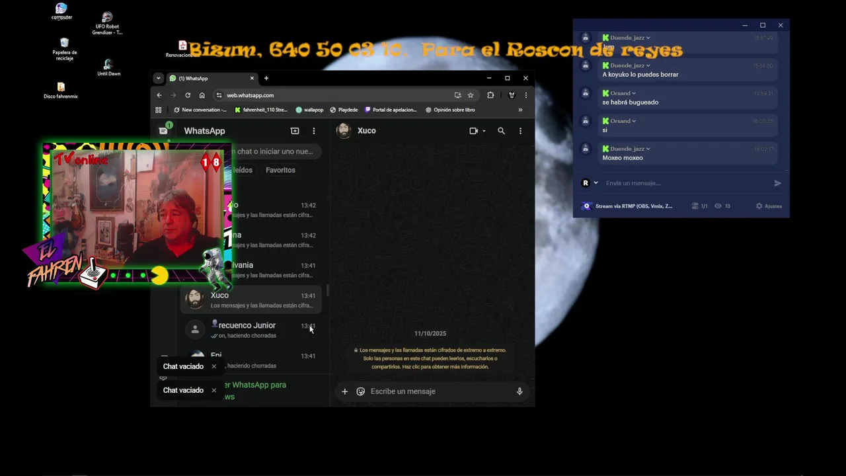Dismiss the lower Chat vaciado notification
846x476 pixels.
[x=213, y=390]
